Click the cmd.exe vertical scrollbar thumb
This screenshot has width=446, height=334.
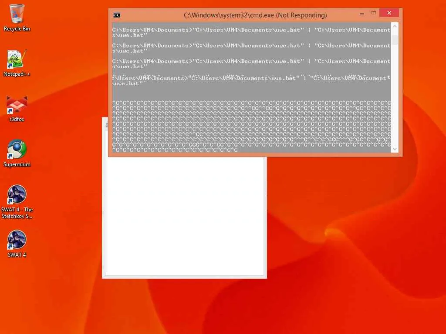395,40
